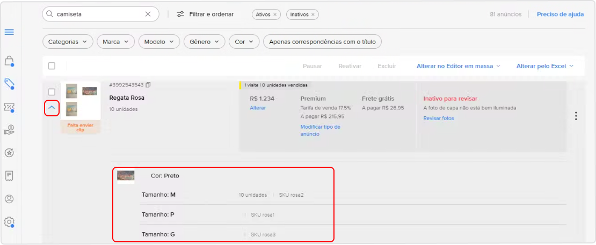The height and width of the screenshot is (245, 596).
Task: Click the Premium listing type label
Action: [313, 99]
